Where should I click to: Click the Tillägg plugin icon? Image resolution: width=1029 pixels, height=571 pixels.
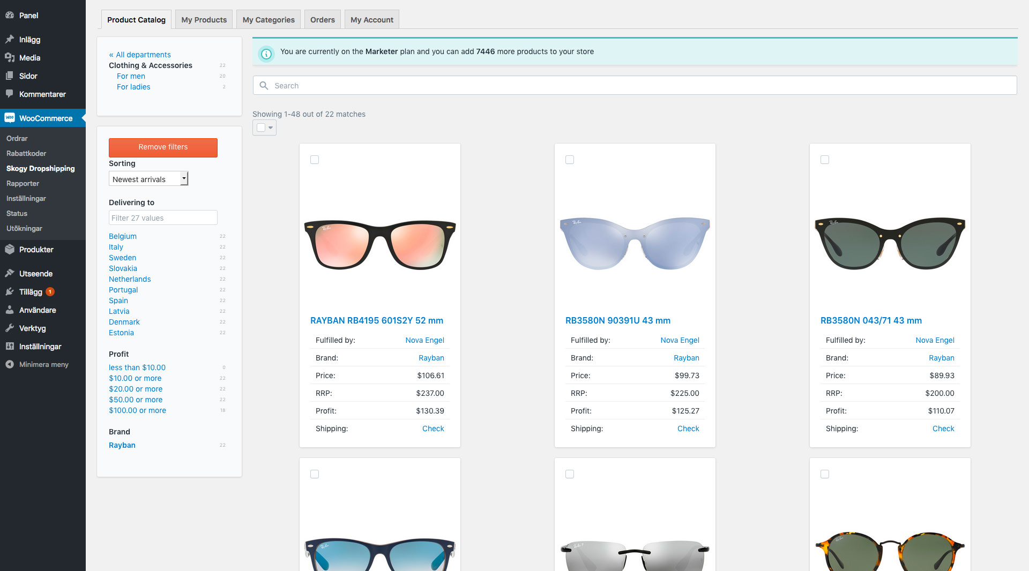10,291
